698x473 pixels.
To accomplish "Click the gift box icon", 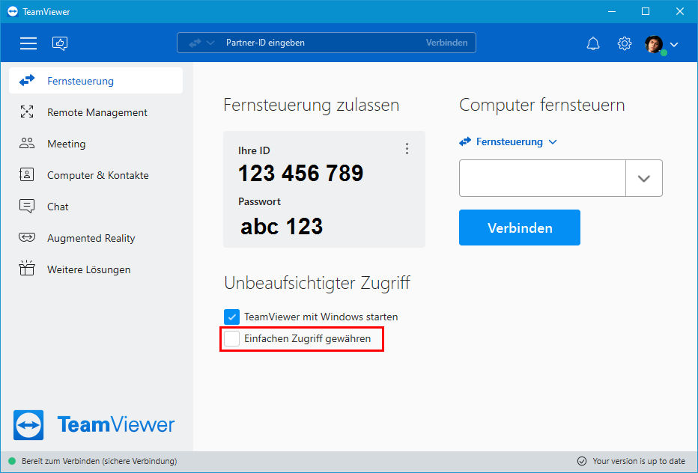I will pos(27,269).
